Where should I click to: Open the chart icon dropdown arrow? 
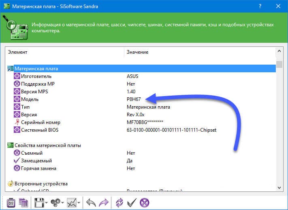(x=79, y=203)
